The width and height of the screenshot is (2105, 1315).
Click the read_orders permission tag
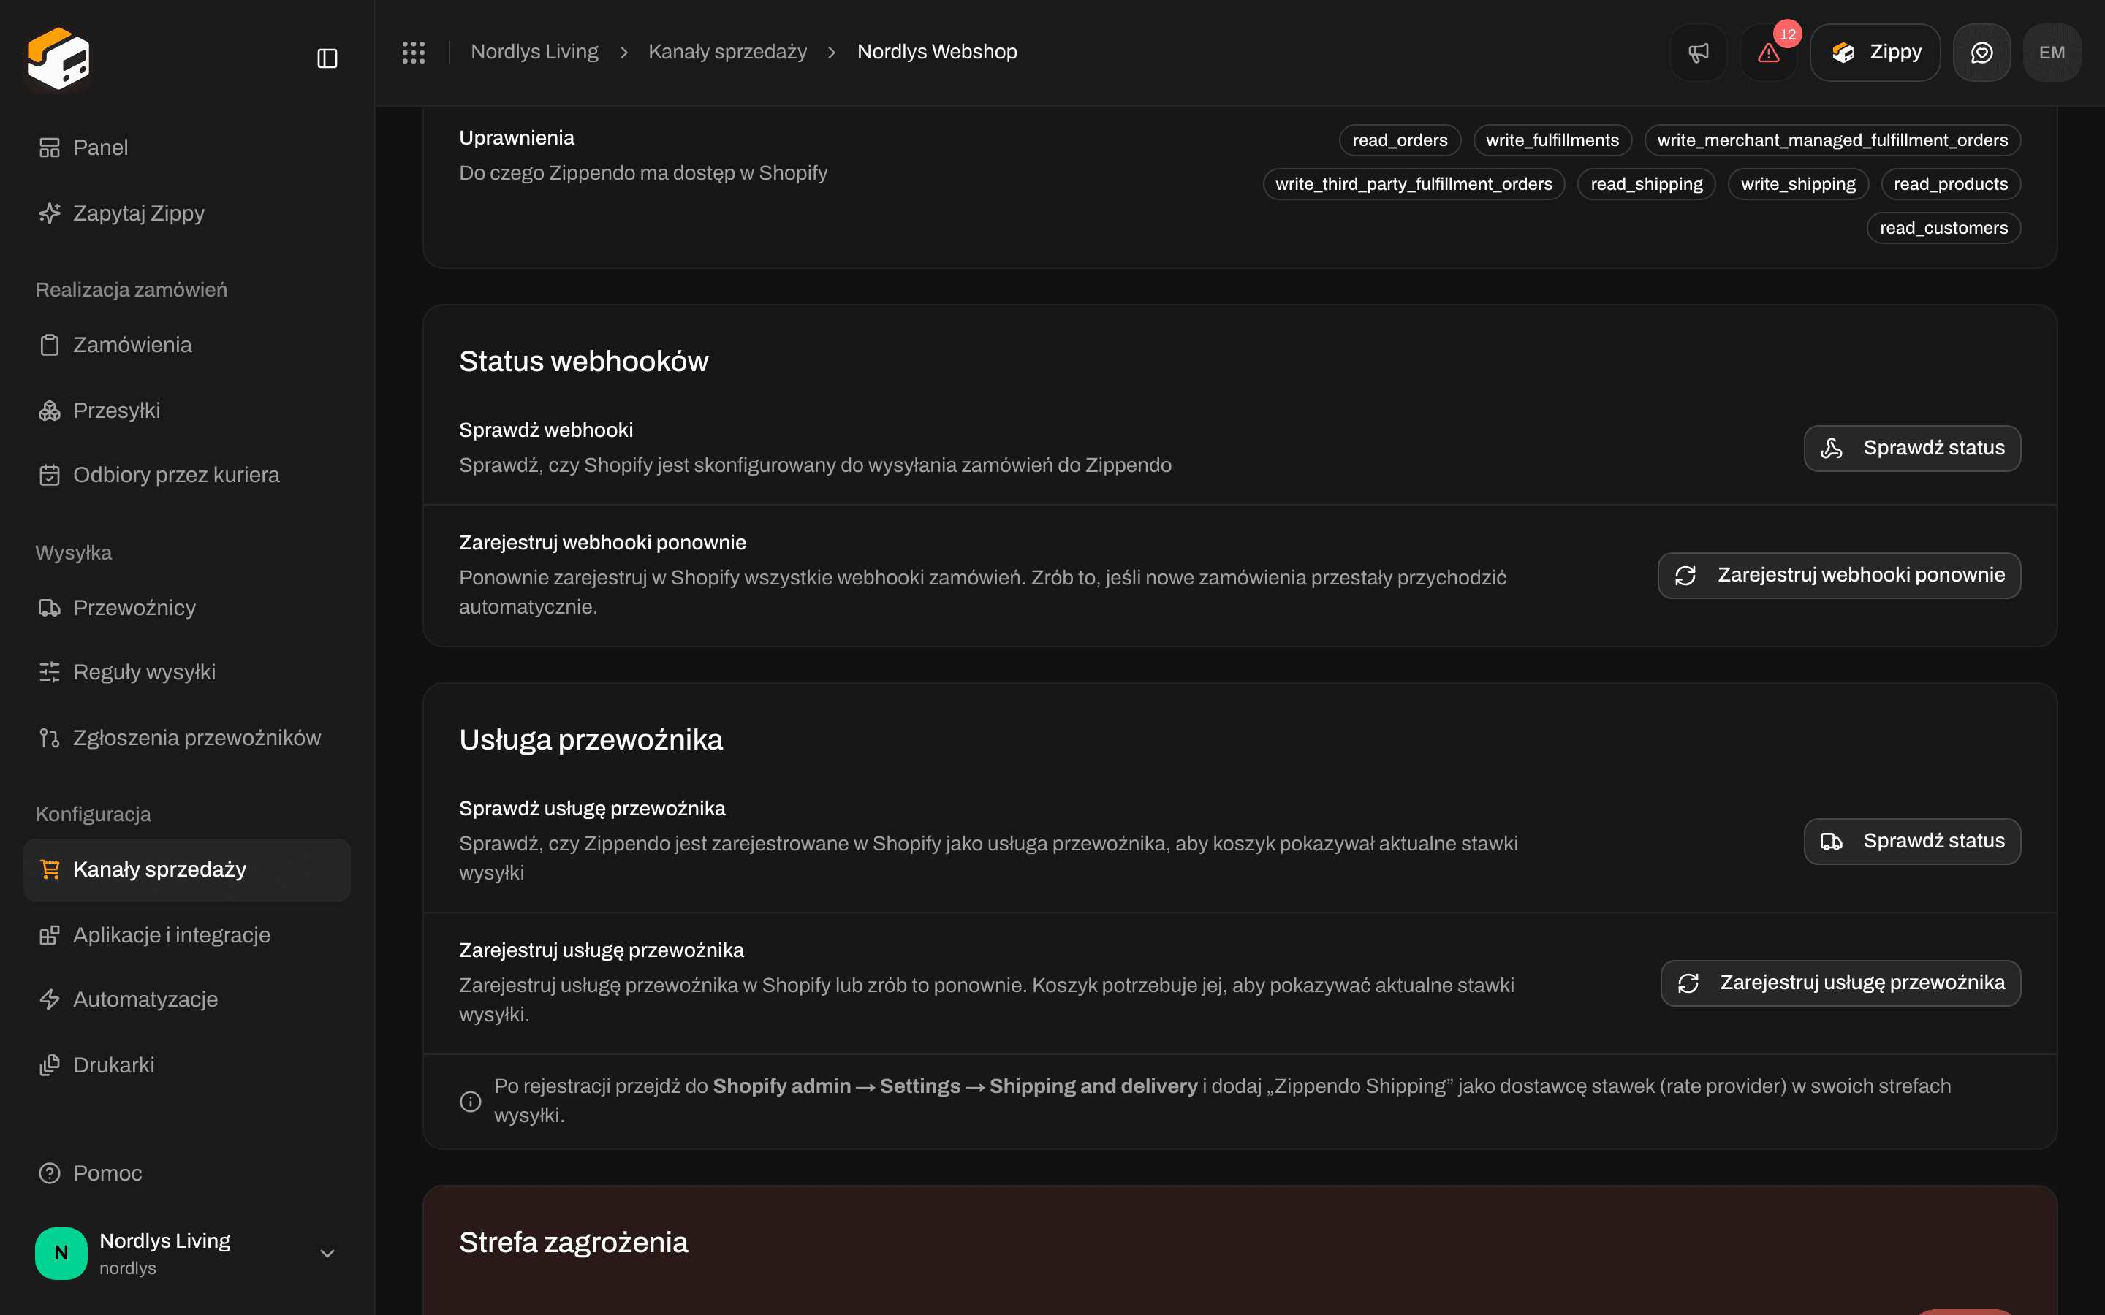pyautogui.click(x=1400, y=140)
